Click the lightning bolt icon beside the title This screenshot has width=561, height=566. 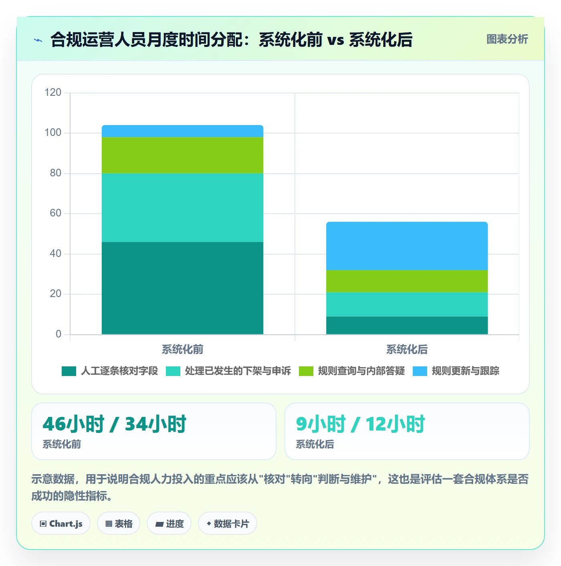point(38,40)
